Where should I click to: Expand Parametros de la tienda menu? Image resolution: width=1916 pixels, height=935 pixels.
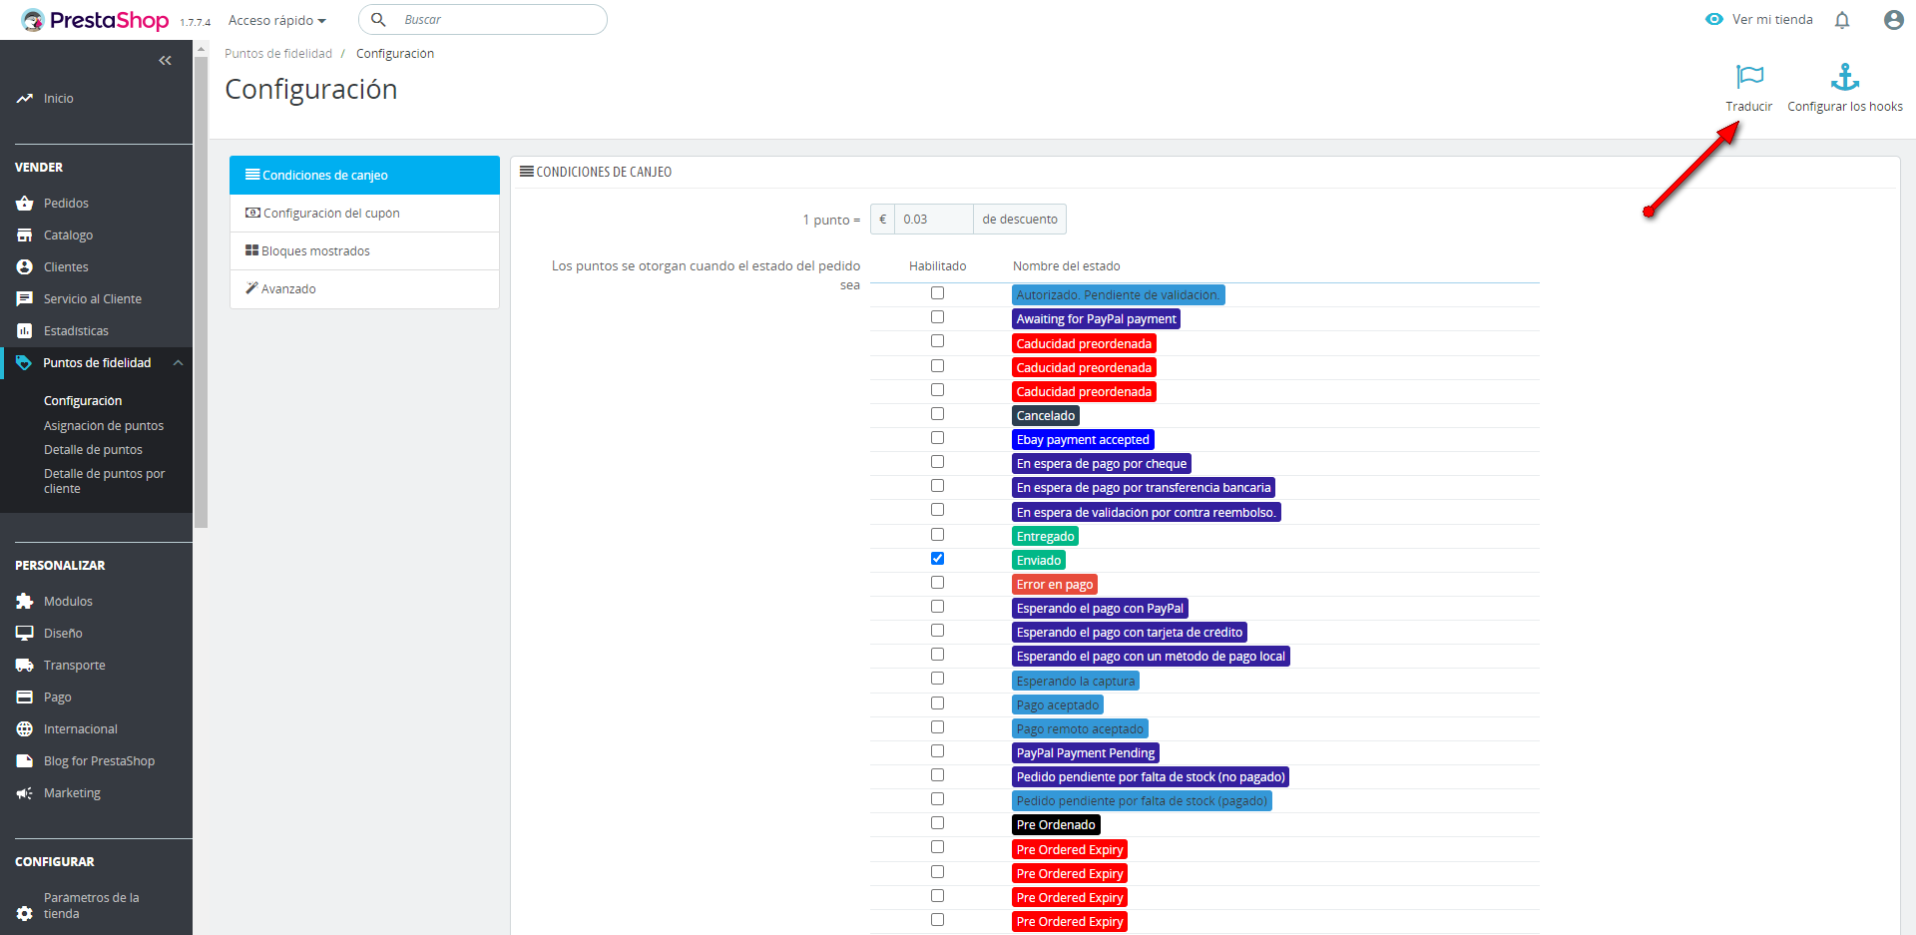tap(91, 905)
